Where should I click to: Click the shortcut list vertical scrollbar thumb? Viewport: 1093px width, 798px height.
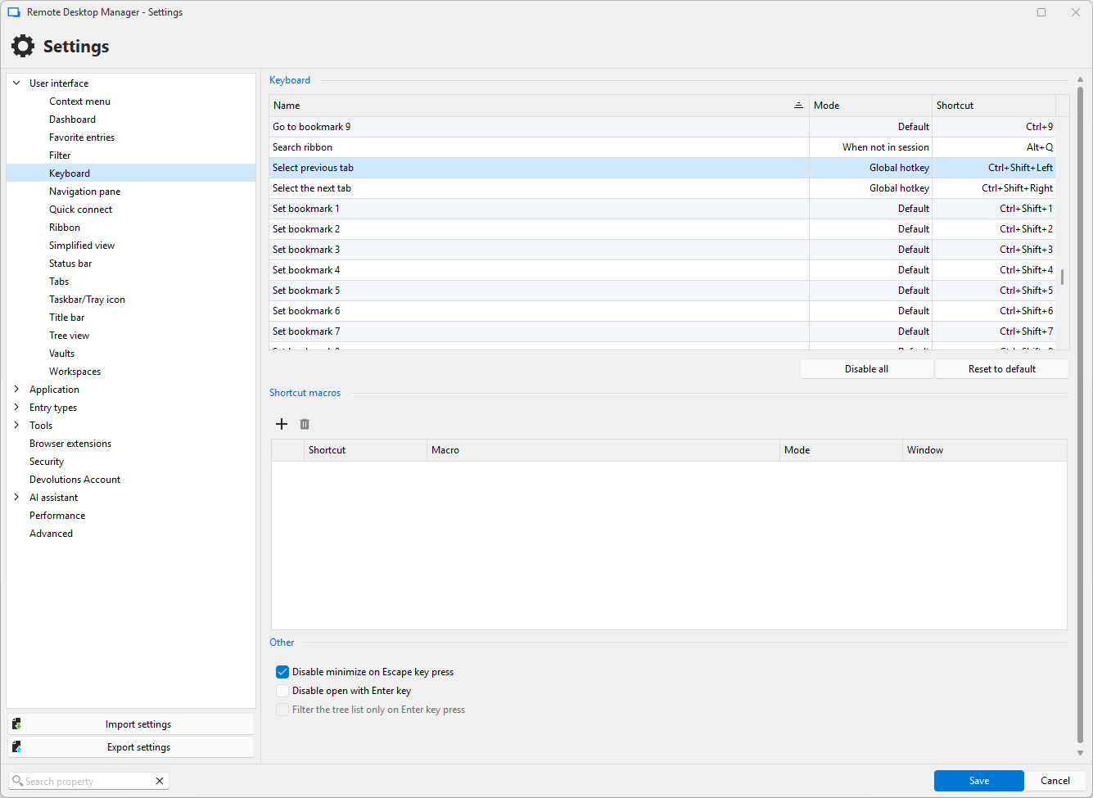(1062, 277)
